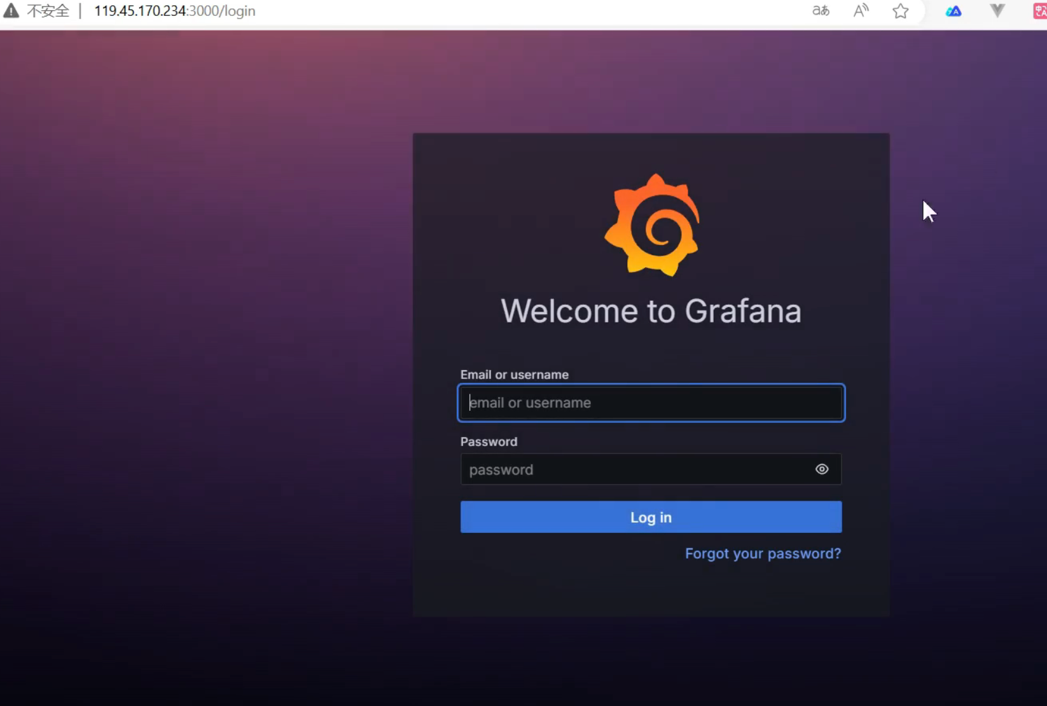Activate the read aloud icon

pyautogui.click(x=861, y=11)
